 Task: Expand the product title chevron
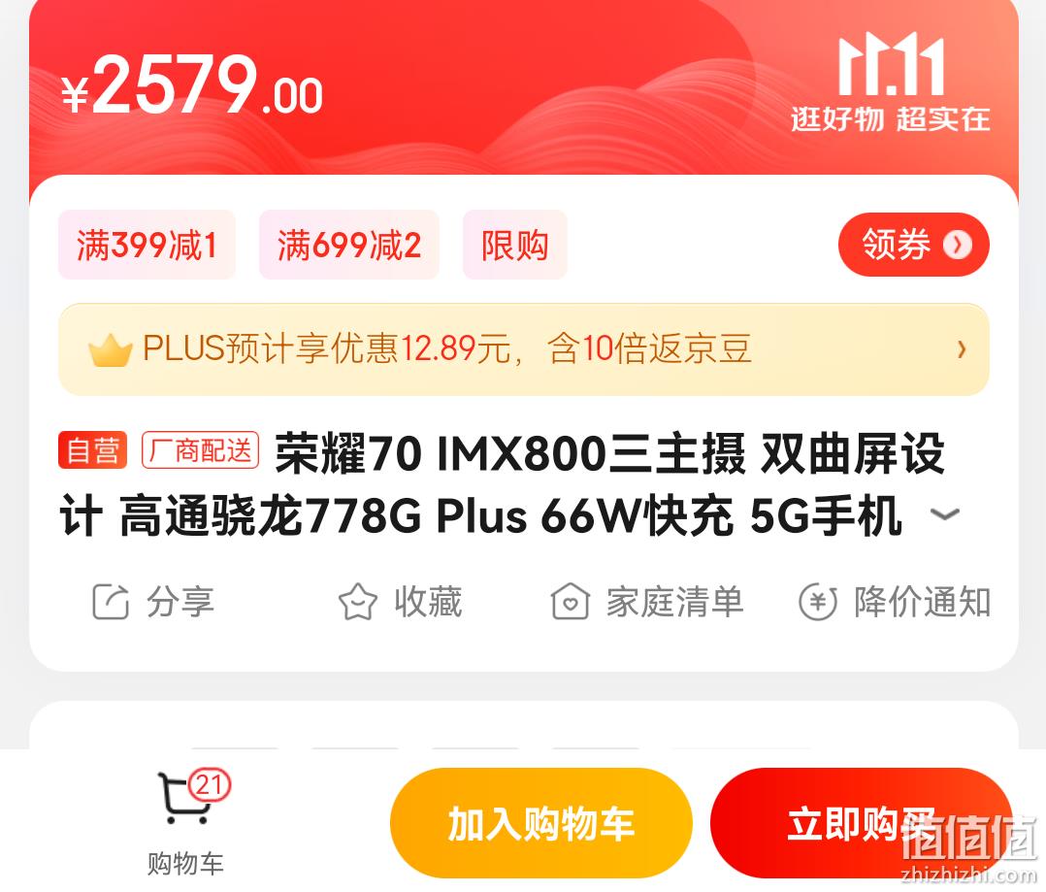(x=945, y=514)
